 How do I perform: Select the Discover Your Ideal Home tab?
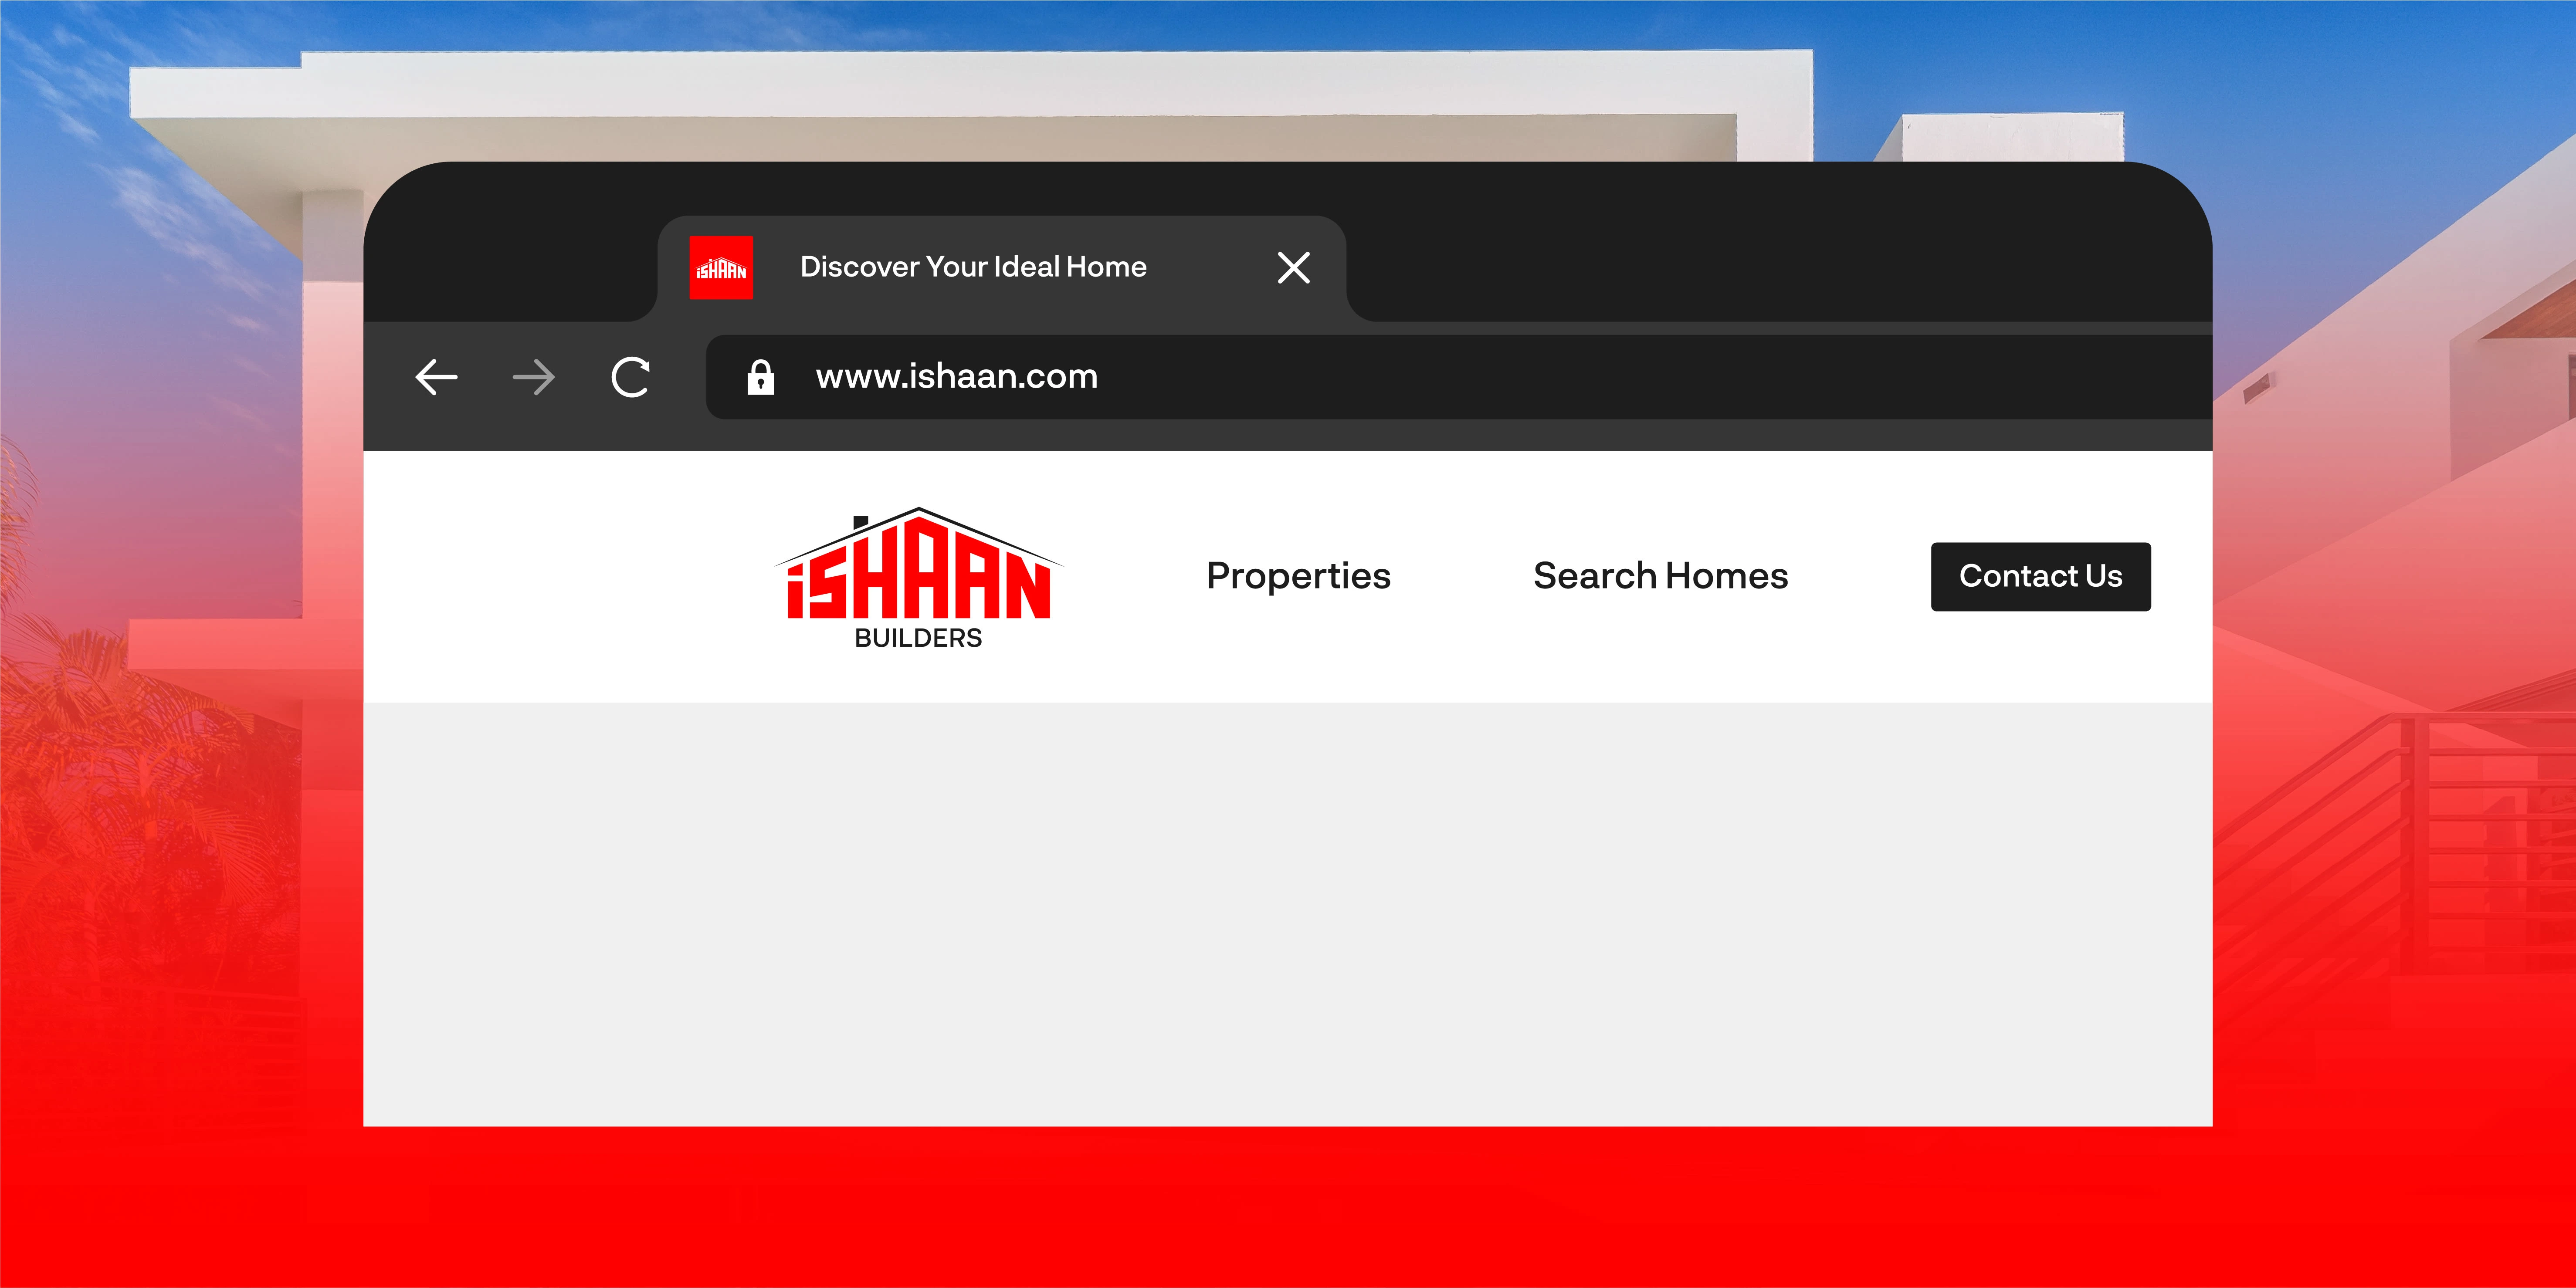click(x=973, y=267)
